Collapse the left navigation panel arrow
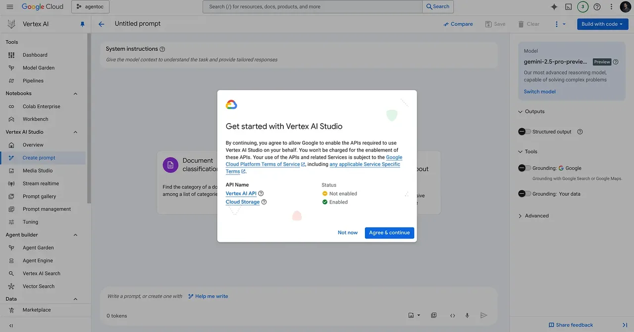The image size is (634, 332). (x=11, y=326)
